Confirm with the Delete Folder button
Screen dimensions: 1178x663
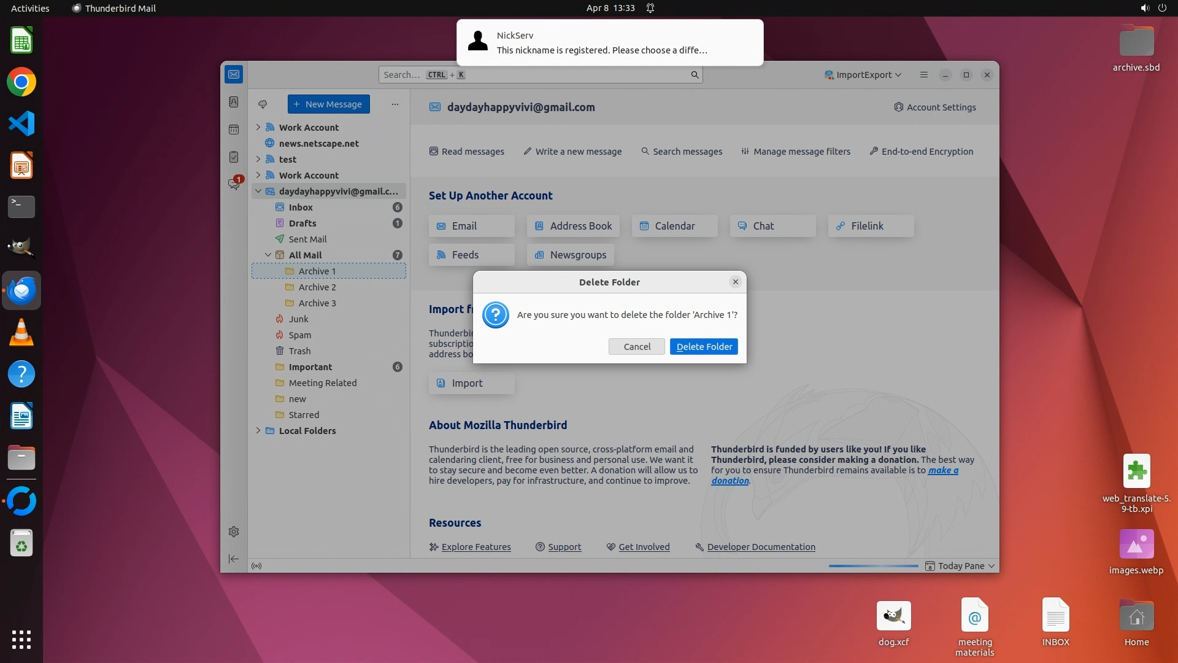click(704, 347)
